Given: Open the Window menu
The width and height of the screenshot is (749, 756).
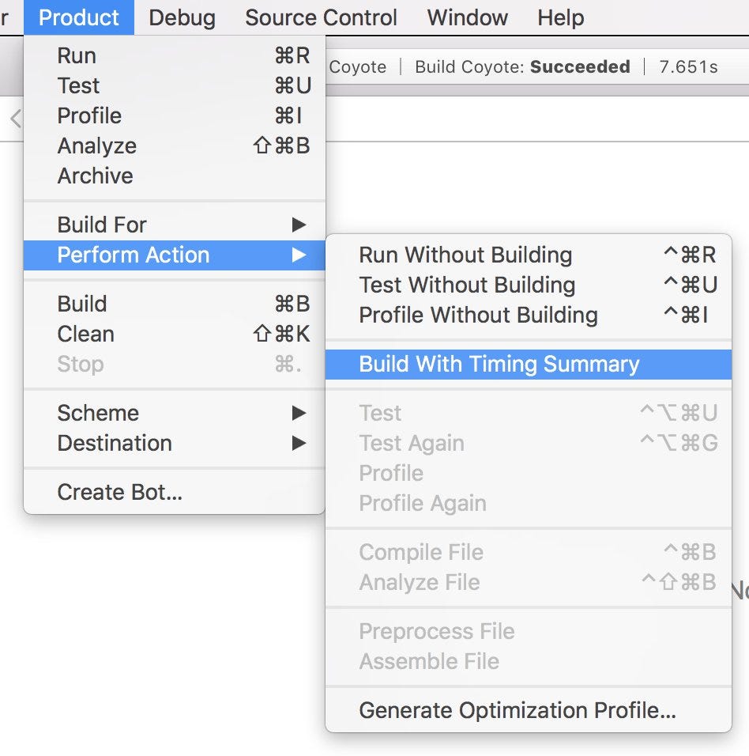Looking at the screenshot, I should [x=466, y=17].
